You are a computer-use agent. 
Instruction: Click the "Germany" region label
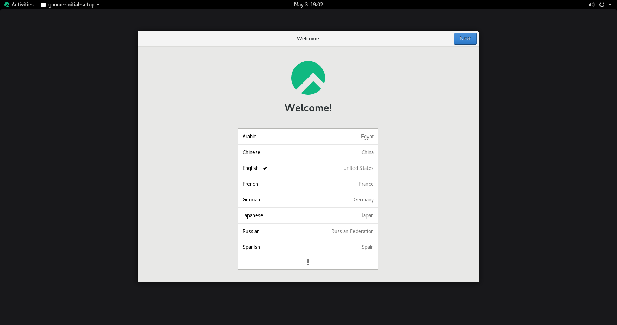[x=364, y=200]
